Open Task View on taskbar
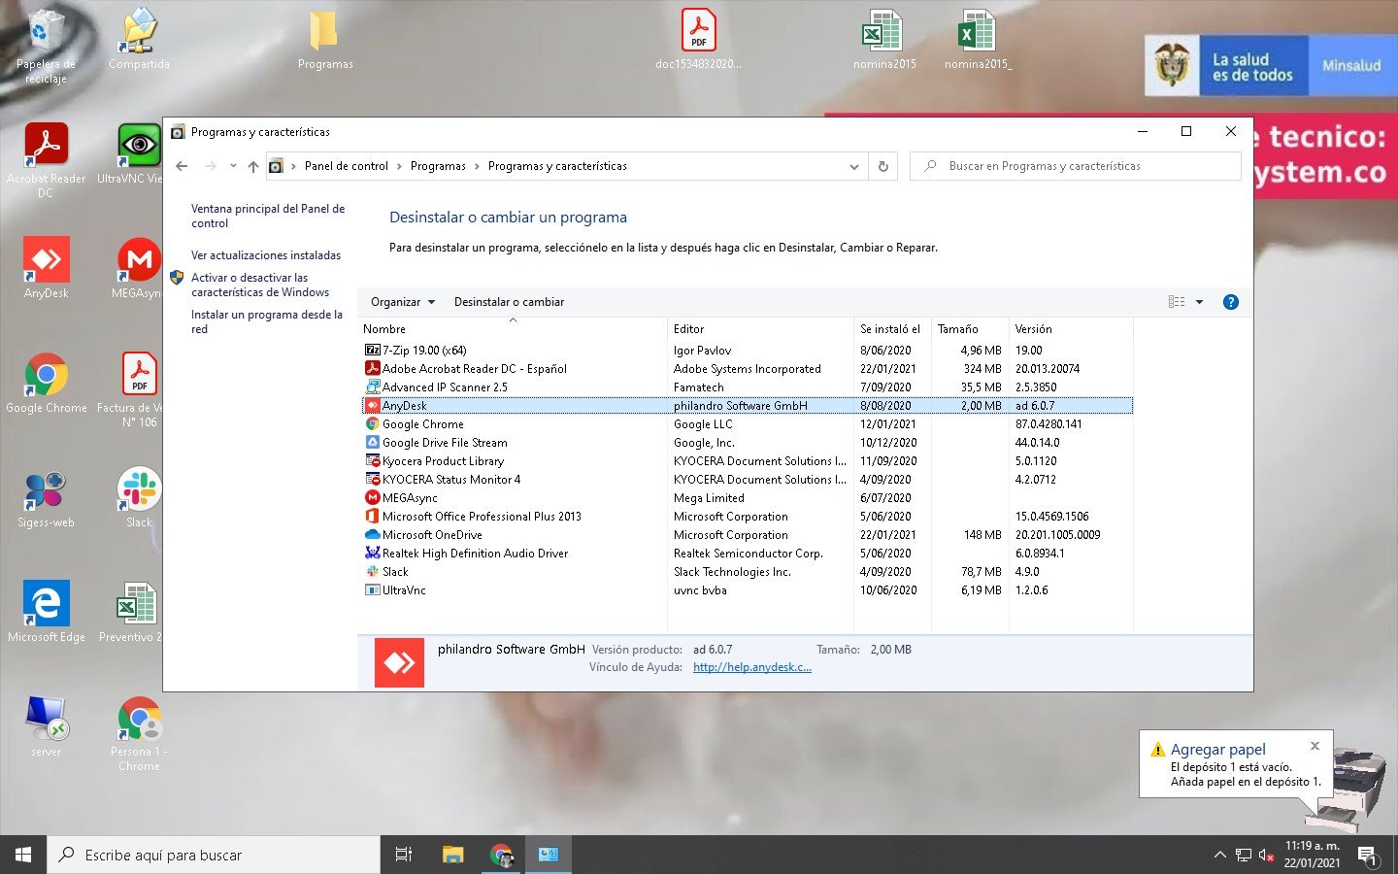1398x874 pixels. [404, 855]
